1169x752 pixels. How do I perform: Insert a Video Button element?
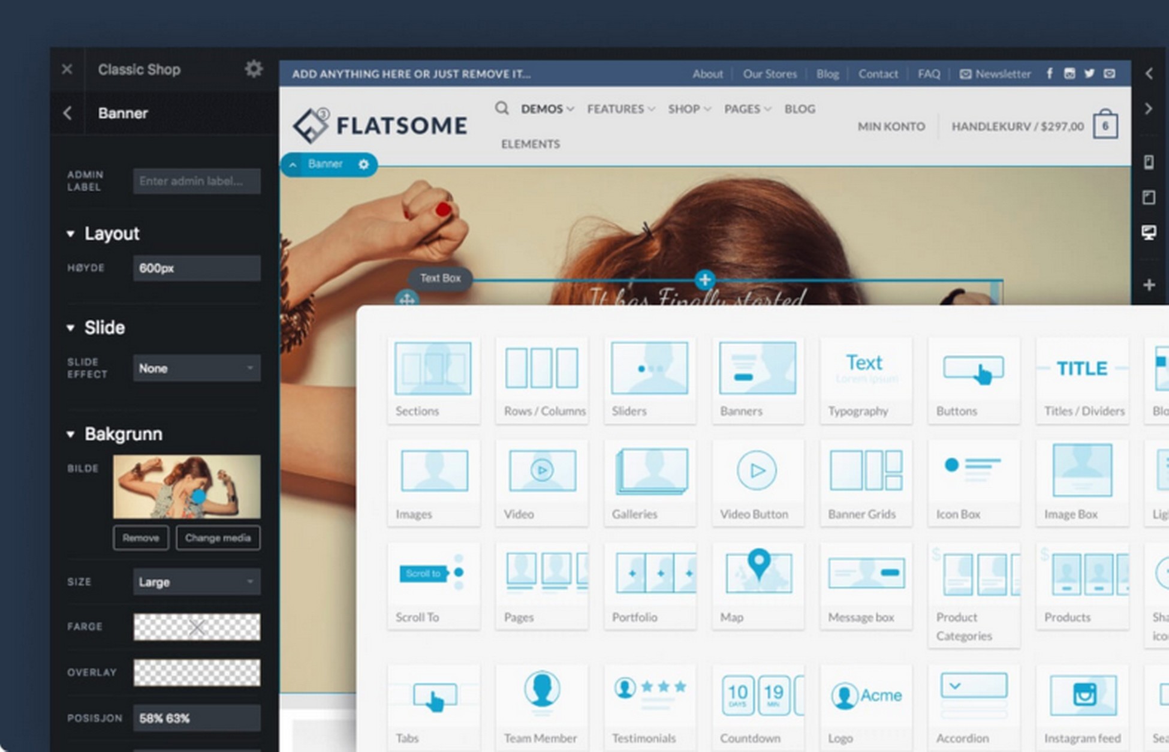(758, 483)
